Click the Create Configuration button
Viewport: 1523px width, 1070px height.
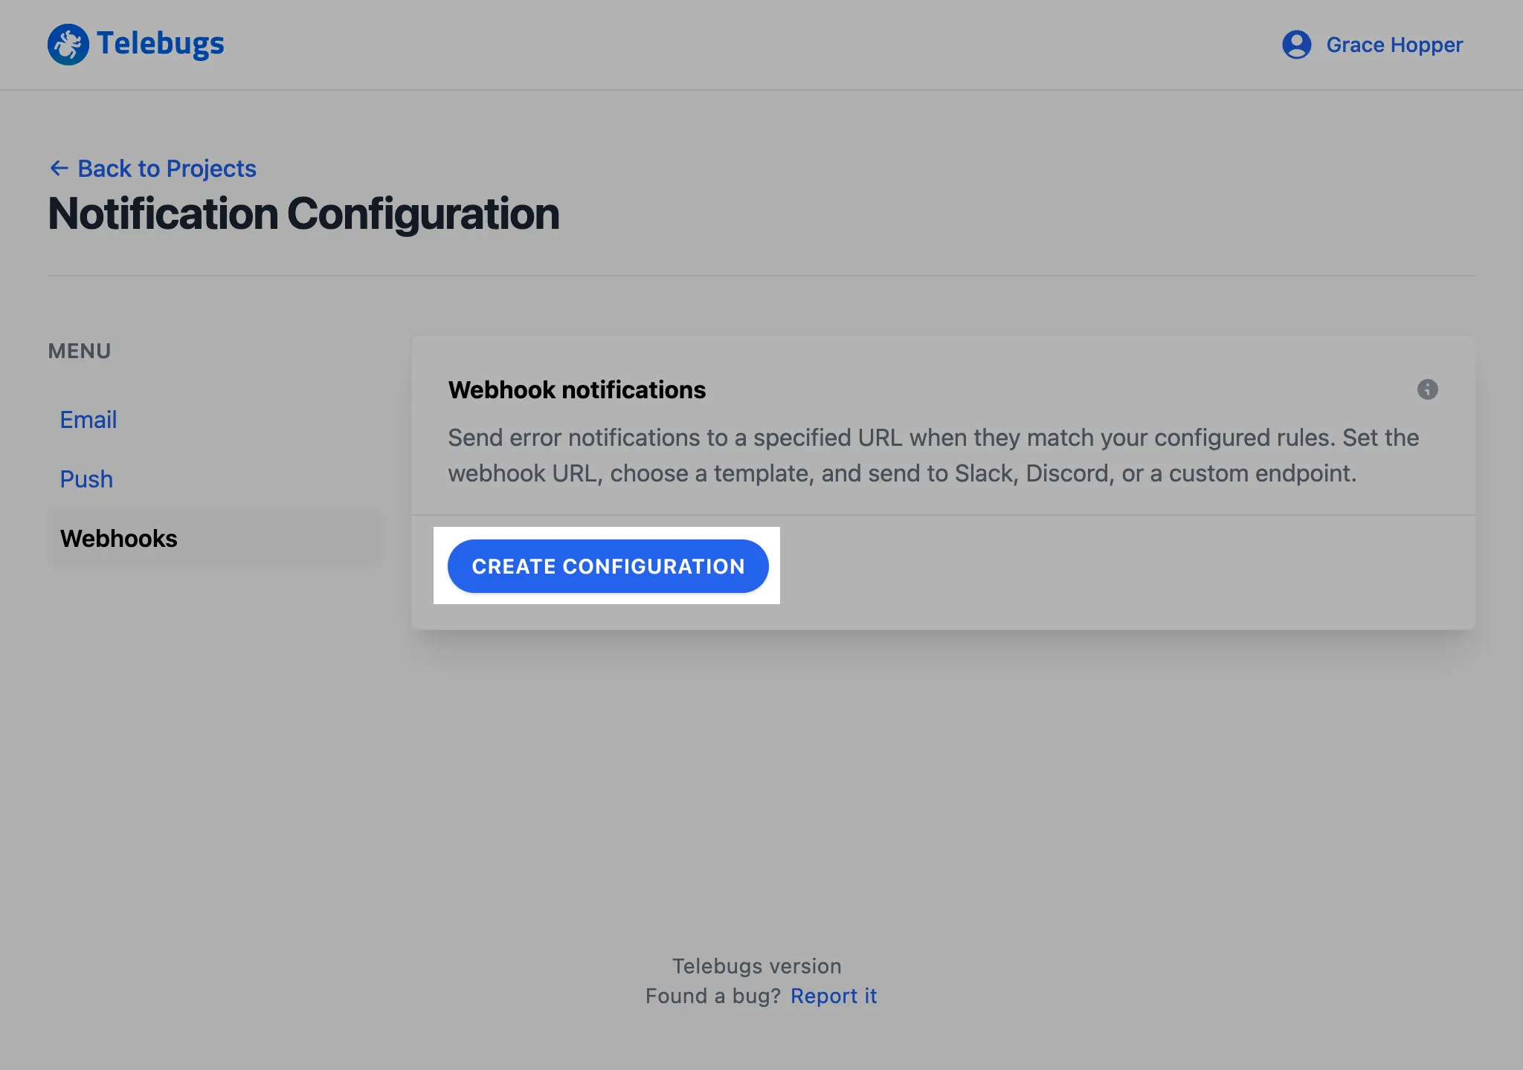pyautogui.click(x=608, y=566)
